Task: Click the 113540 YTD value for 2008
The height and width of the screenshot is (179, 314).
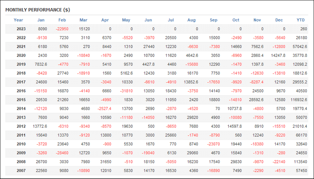Action: click(x=301, y=162)
